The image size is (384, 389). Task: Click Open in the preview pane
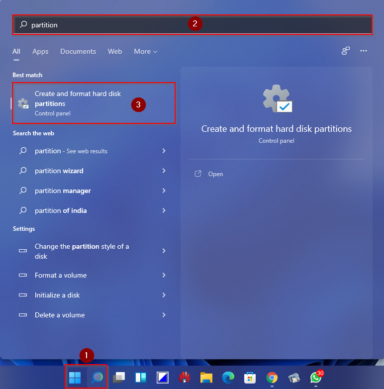pos(215,174)
